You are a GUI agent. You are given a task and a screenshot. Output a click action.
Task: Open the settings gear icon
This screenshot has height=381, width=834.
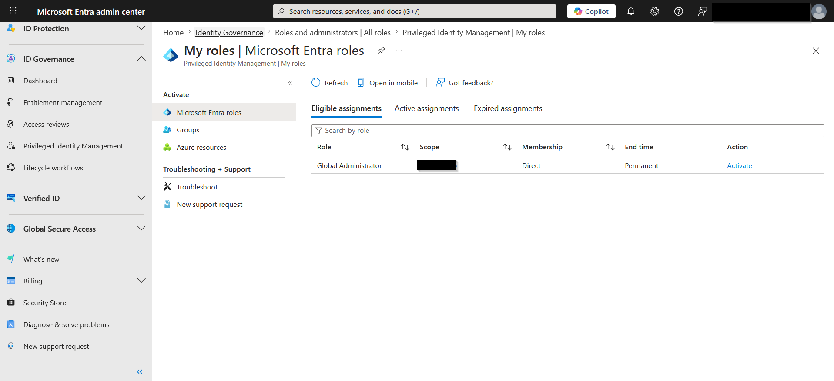pyautogui.click(x=654, y=11)
